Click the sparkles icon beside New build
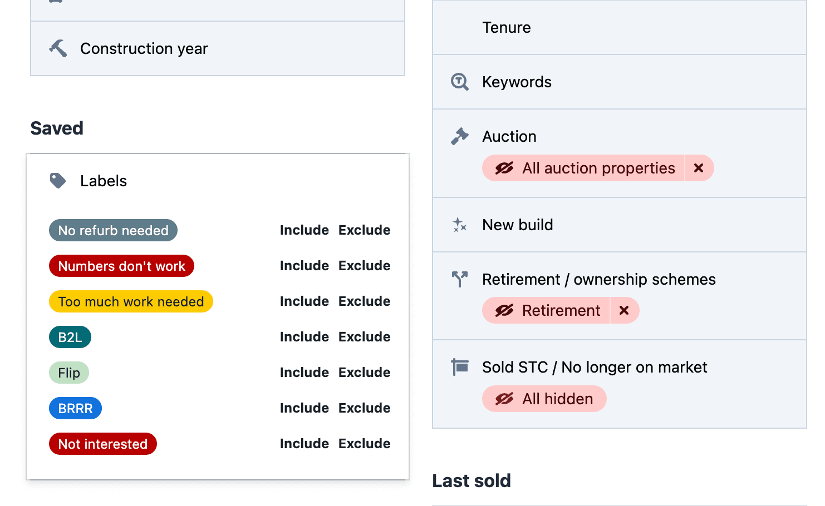The height and width of the screenshot is (506, 825). pyautogui.click(x=459, y=225)
